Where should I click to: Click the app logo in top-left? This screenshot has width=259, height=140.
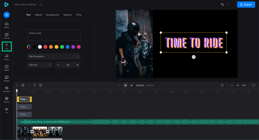pos(6,5)
